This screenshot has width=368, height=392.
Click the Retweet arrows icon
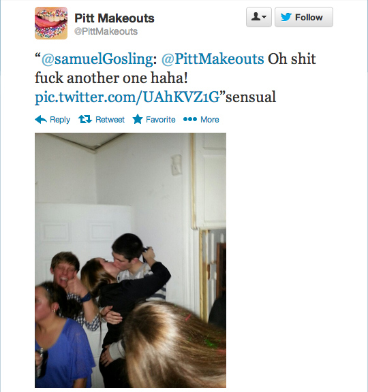tap(85, 119)
